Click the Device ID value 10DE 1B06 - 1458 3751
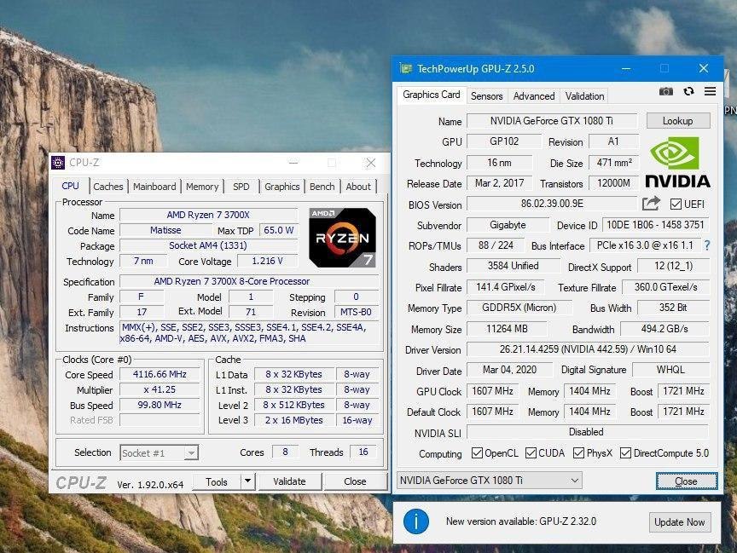Image resolution: width=737 pixels, height=553 pixels. [655, 225]
